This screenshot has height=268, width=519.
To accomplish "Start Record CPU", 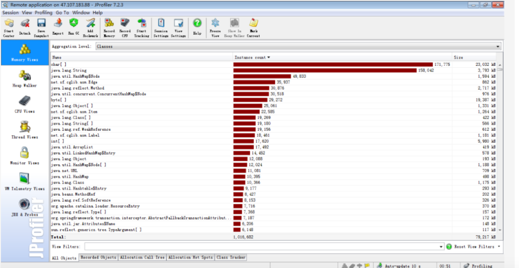I will (125, 28).
